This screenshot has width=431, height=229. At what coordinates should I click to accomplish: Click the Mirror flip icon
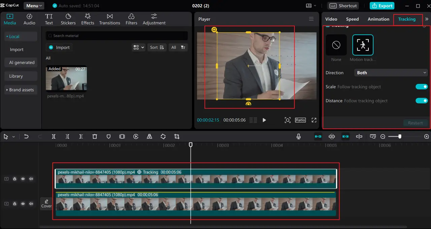[x=150, y=137]
